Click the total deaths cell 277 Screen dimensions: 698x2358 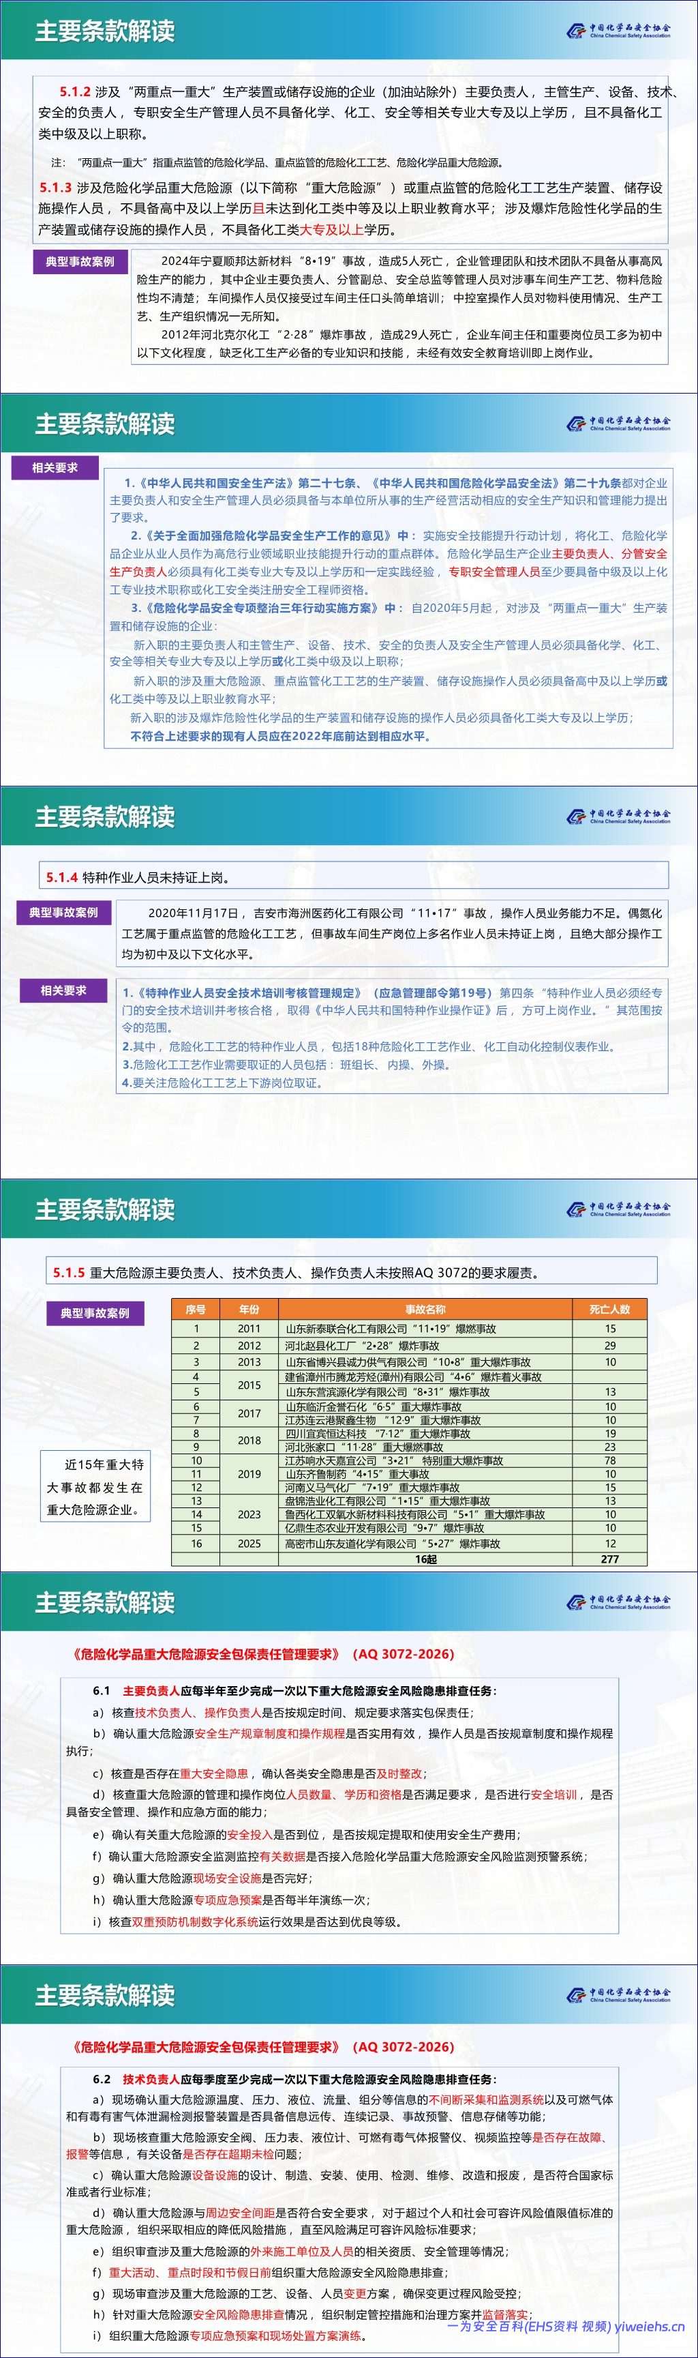pos(610,1559)
